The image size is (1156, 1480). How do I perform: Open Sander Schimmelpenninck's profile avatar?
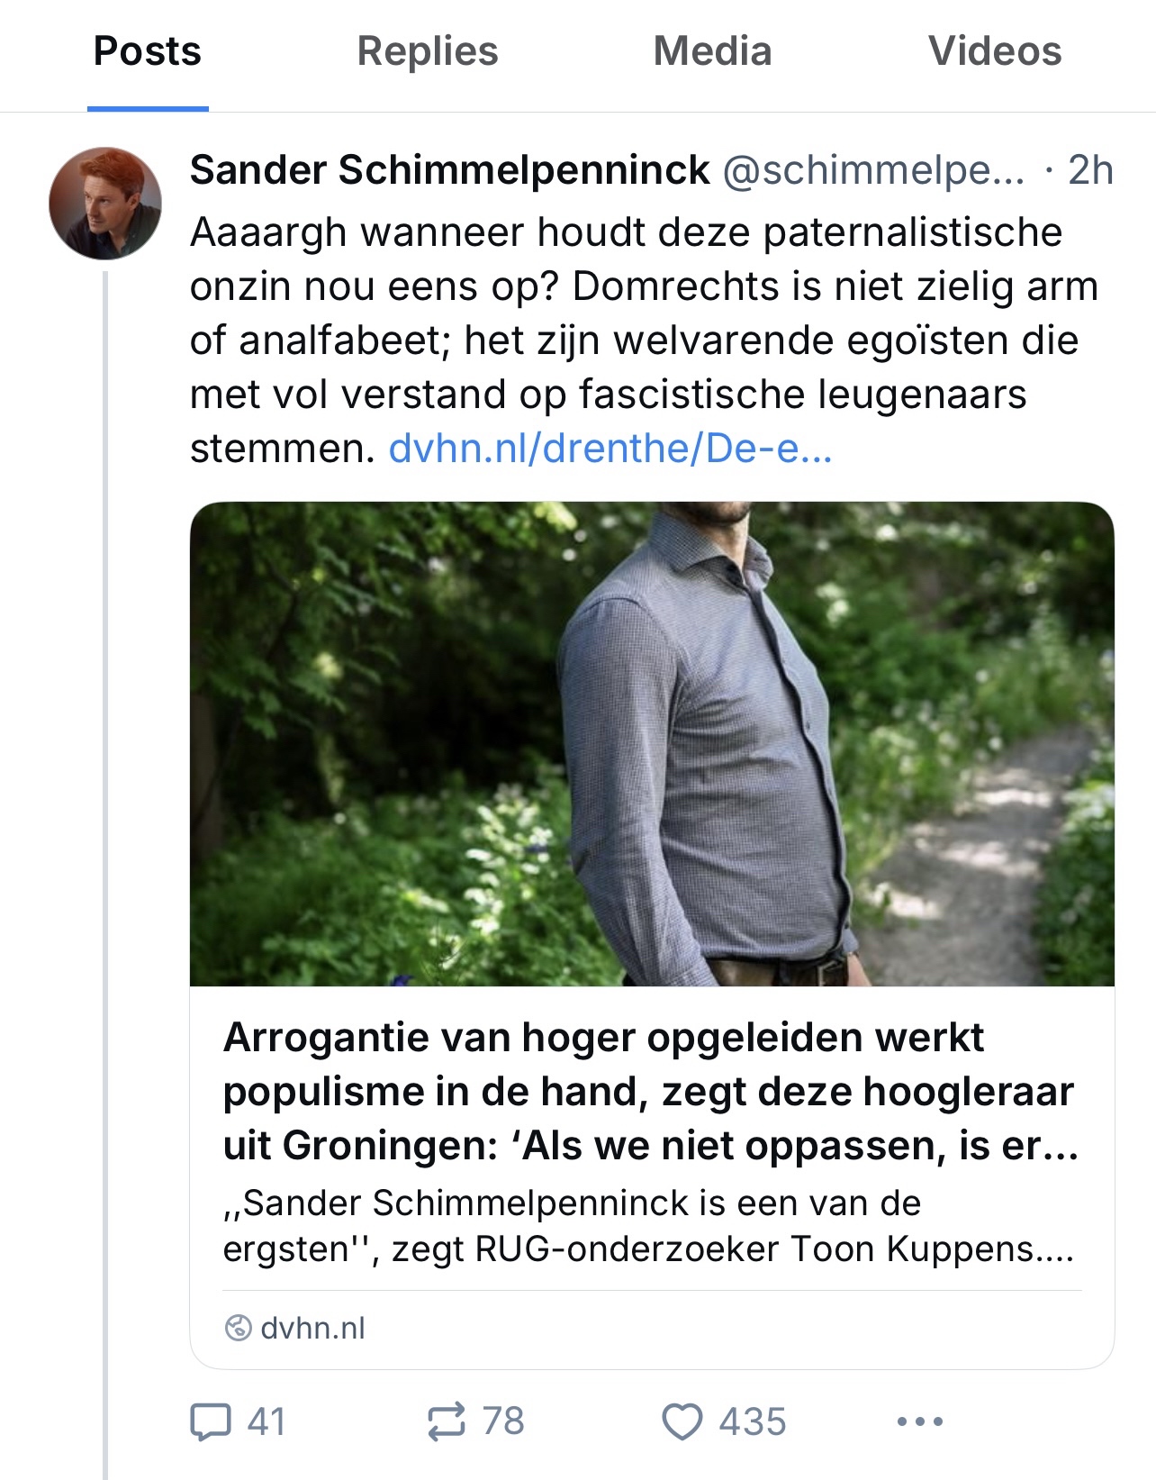coord(105,204)
